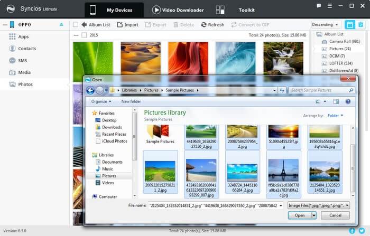Click the Back arrow in Open dialog
370x236 pixels.
pyautogui.click(x=90, y=90)
